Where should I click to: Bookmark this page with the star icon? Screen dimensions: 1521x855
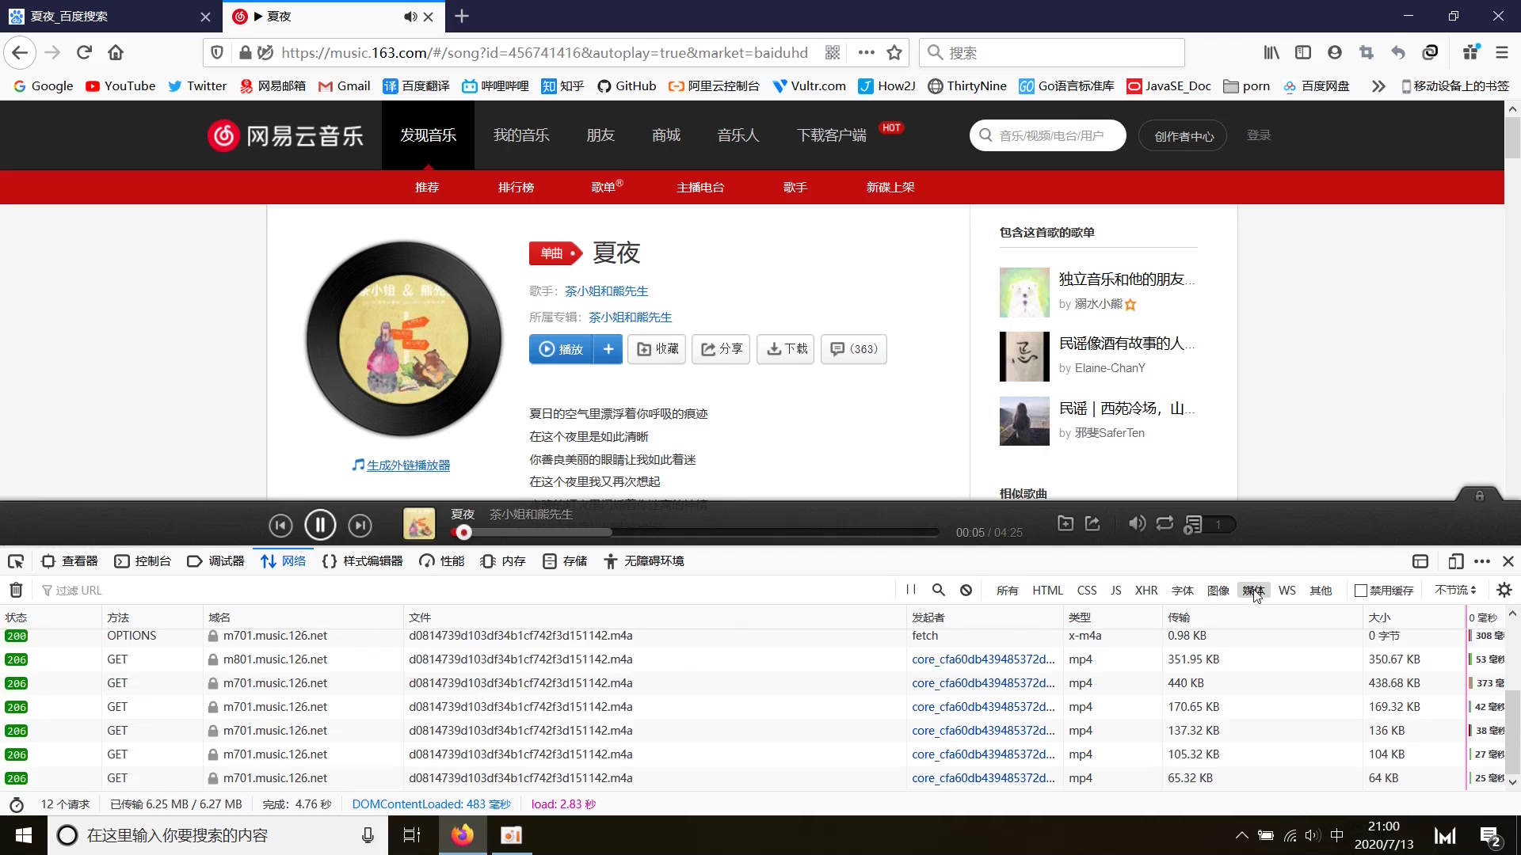point(894,52)
